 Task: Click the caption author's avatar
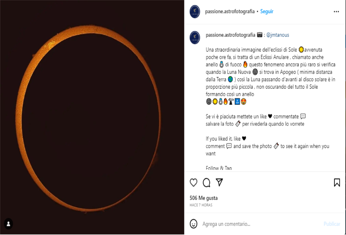point(195,37)
